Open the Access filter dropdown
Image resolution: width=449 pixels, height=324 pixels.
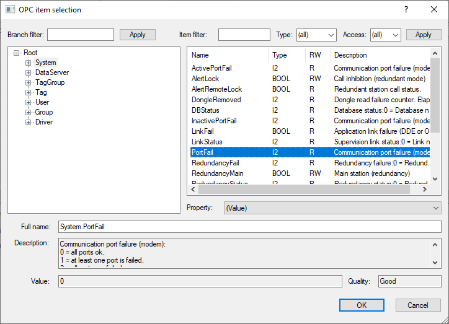tap(386, 35)
